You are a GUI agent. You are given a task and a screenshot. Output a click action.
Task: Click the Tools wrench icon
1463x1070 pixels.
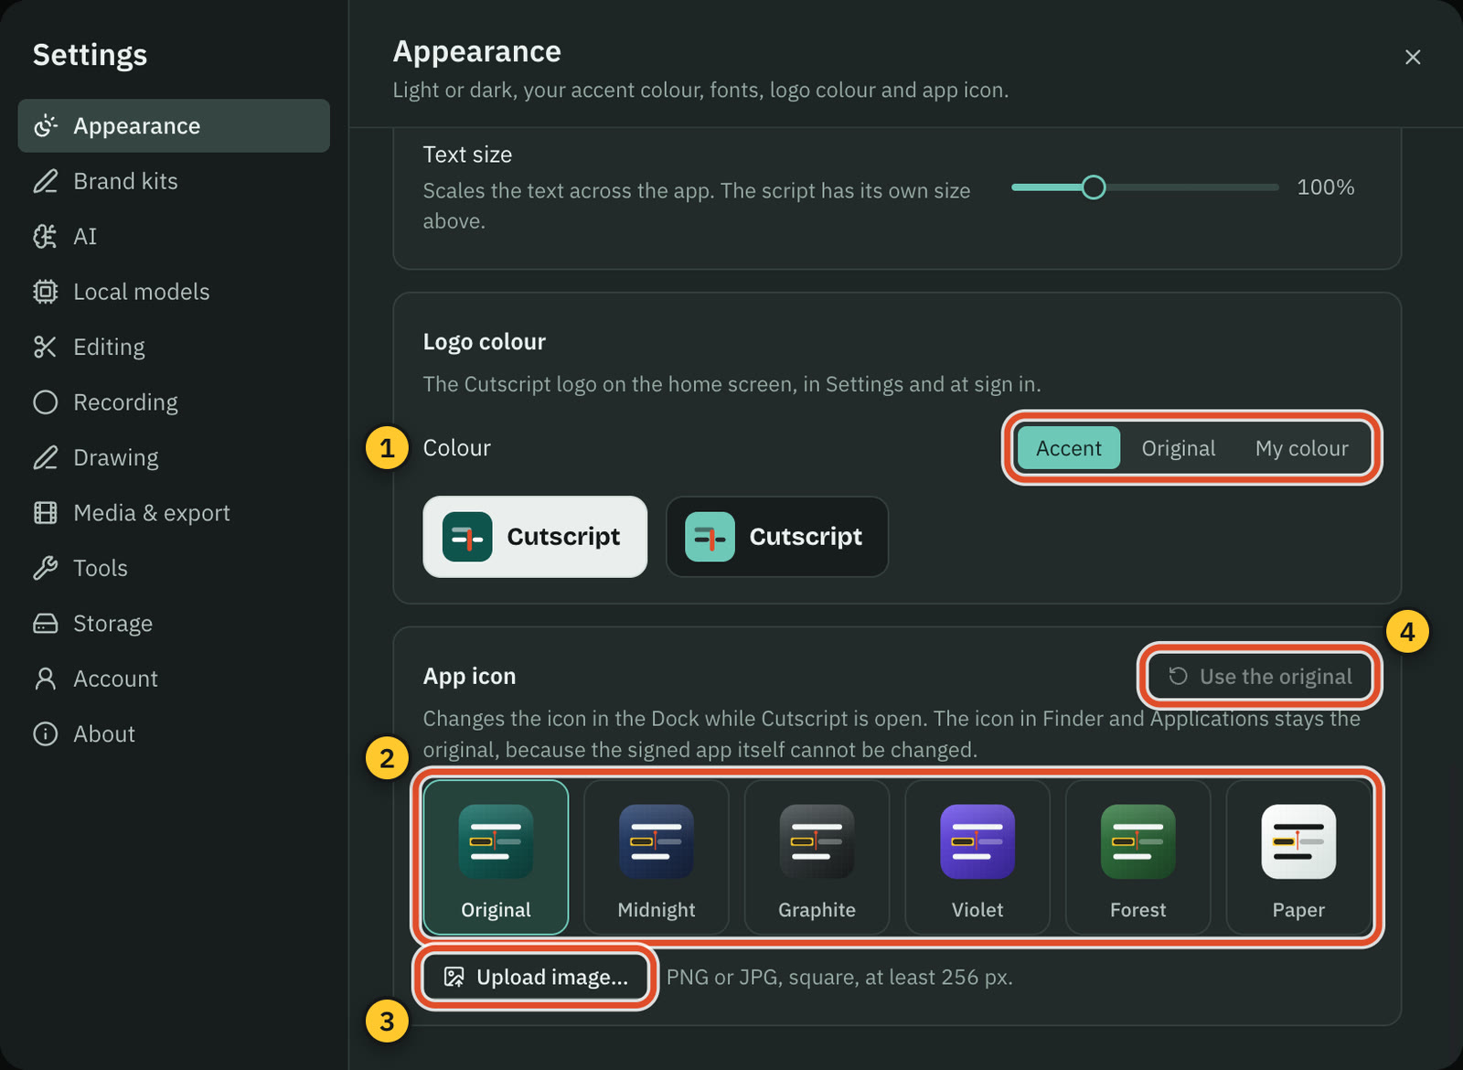coord(45,568)
